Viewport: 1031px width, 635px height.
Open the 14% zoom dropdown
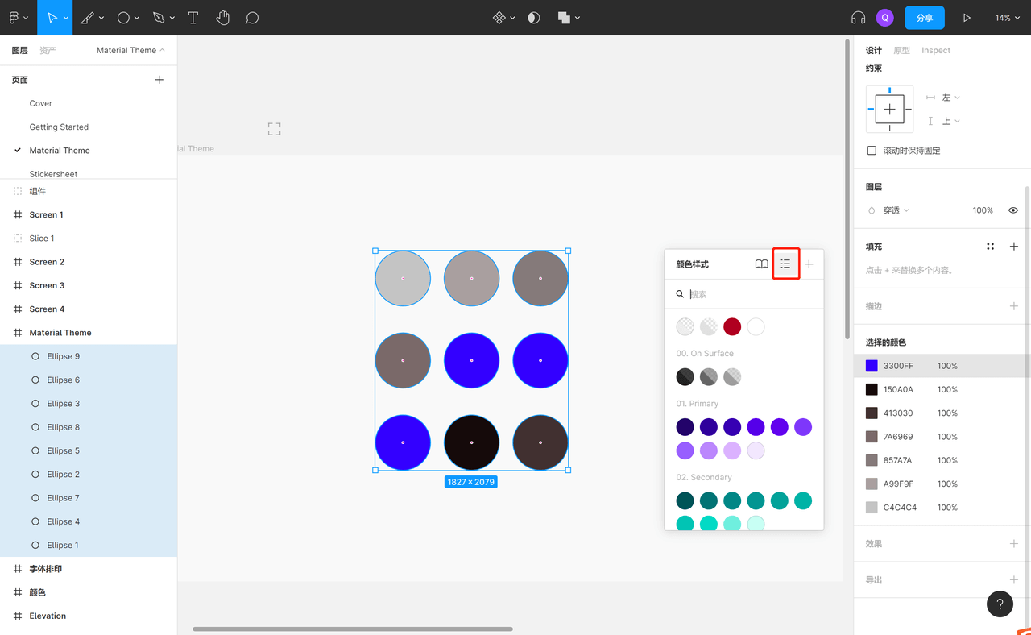[x=1007, y=18]
